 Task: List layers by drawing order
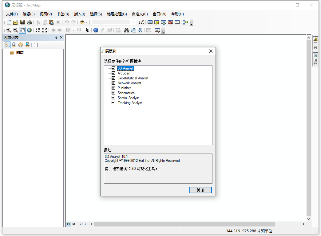coord(7,45)
